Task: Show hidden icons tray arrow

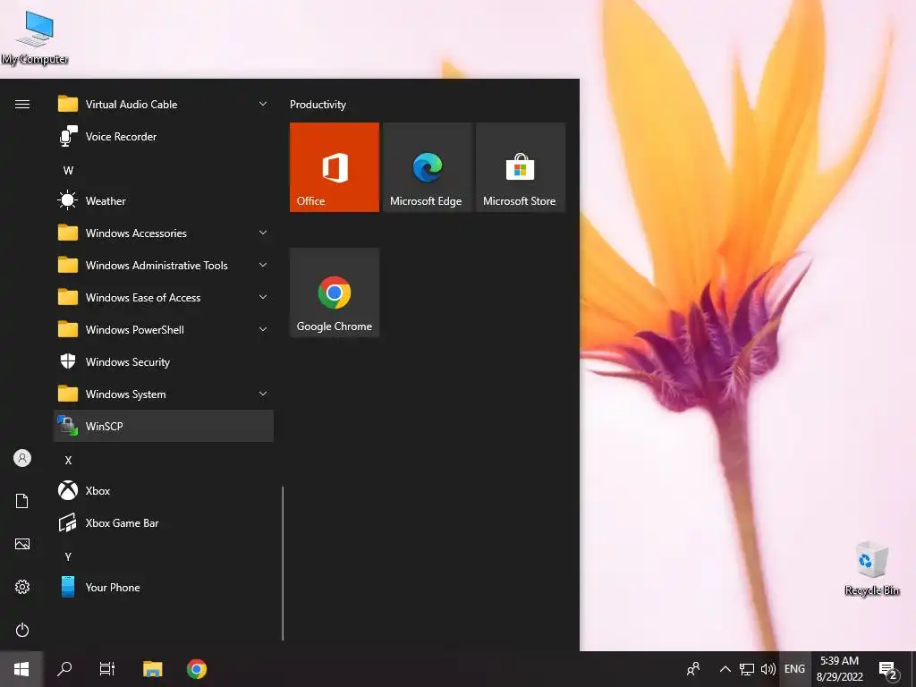Action: click(x=725, y=669)
